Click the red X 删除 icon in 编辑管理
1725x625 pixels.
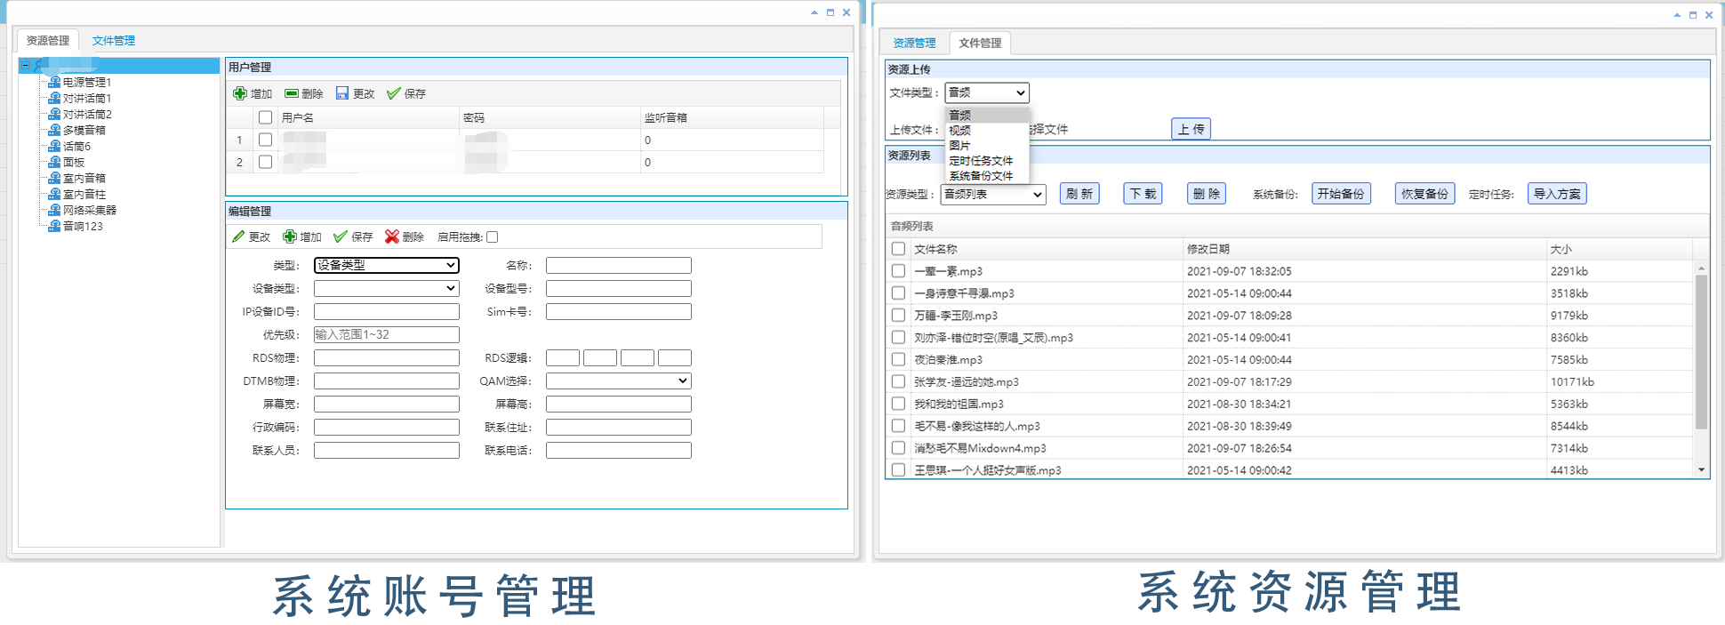point(392,236)
